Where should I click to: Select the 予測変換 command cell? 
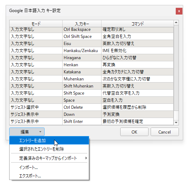pyautogui.click(x=138, y=114)
